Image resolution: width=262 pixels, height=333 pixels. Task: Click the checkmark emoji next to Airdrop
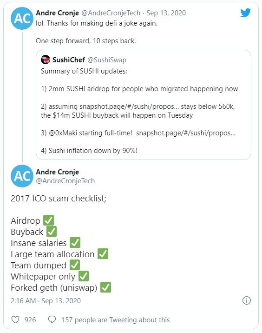pos(49,220)
